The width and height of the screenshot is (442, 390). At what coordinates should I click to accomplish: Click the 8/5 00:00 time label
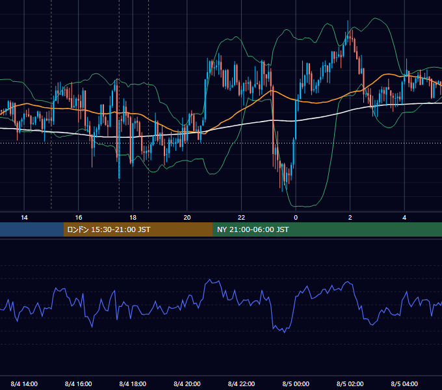tap(296, 383)
